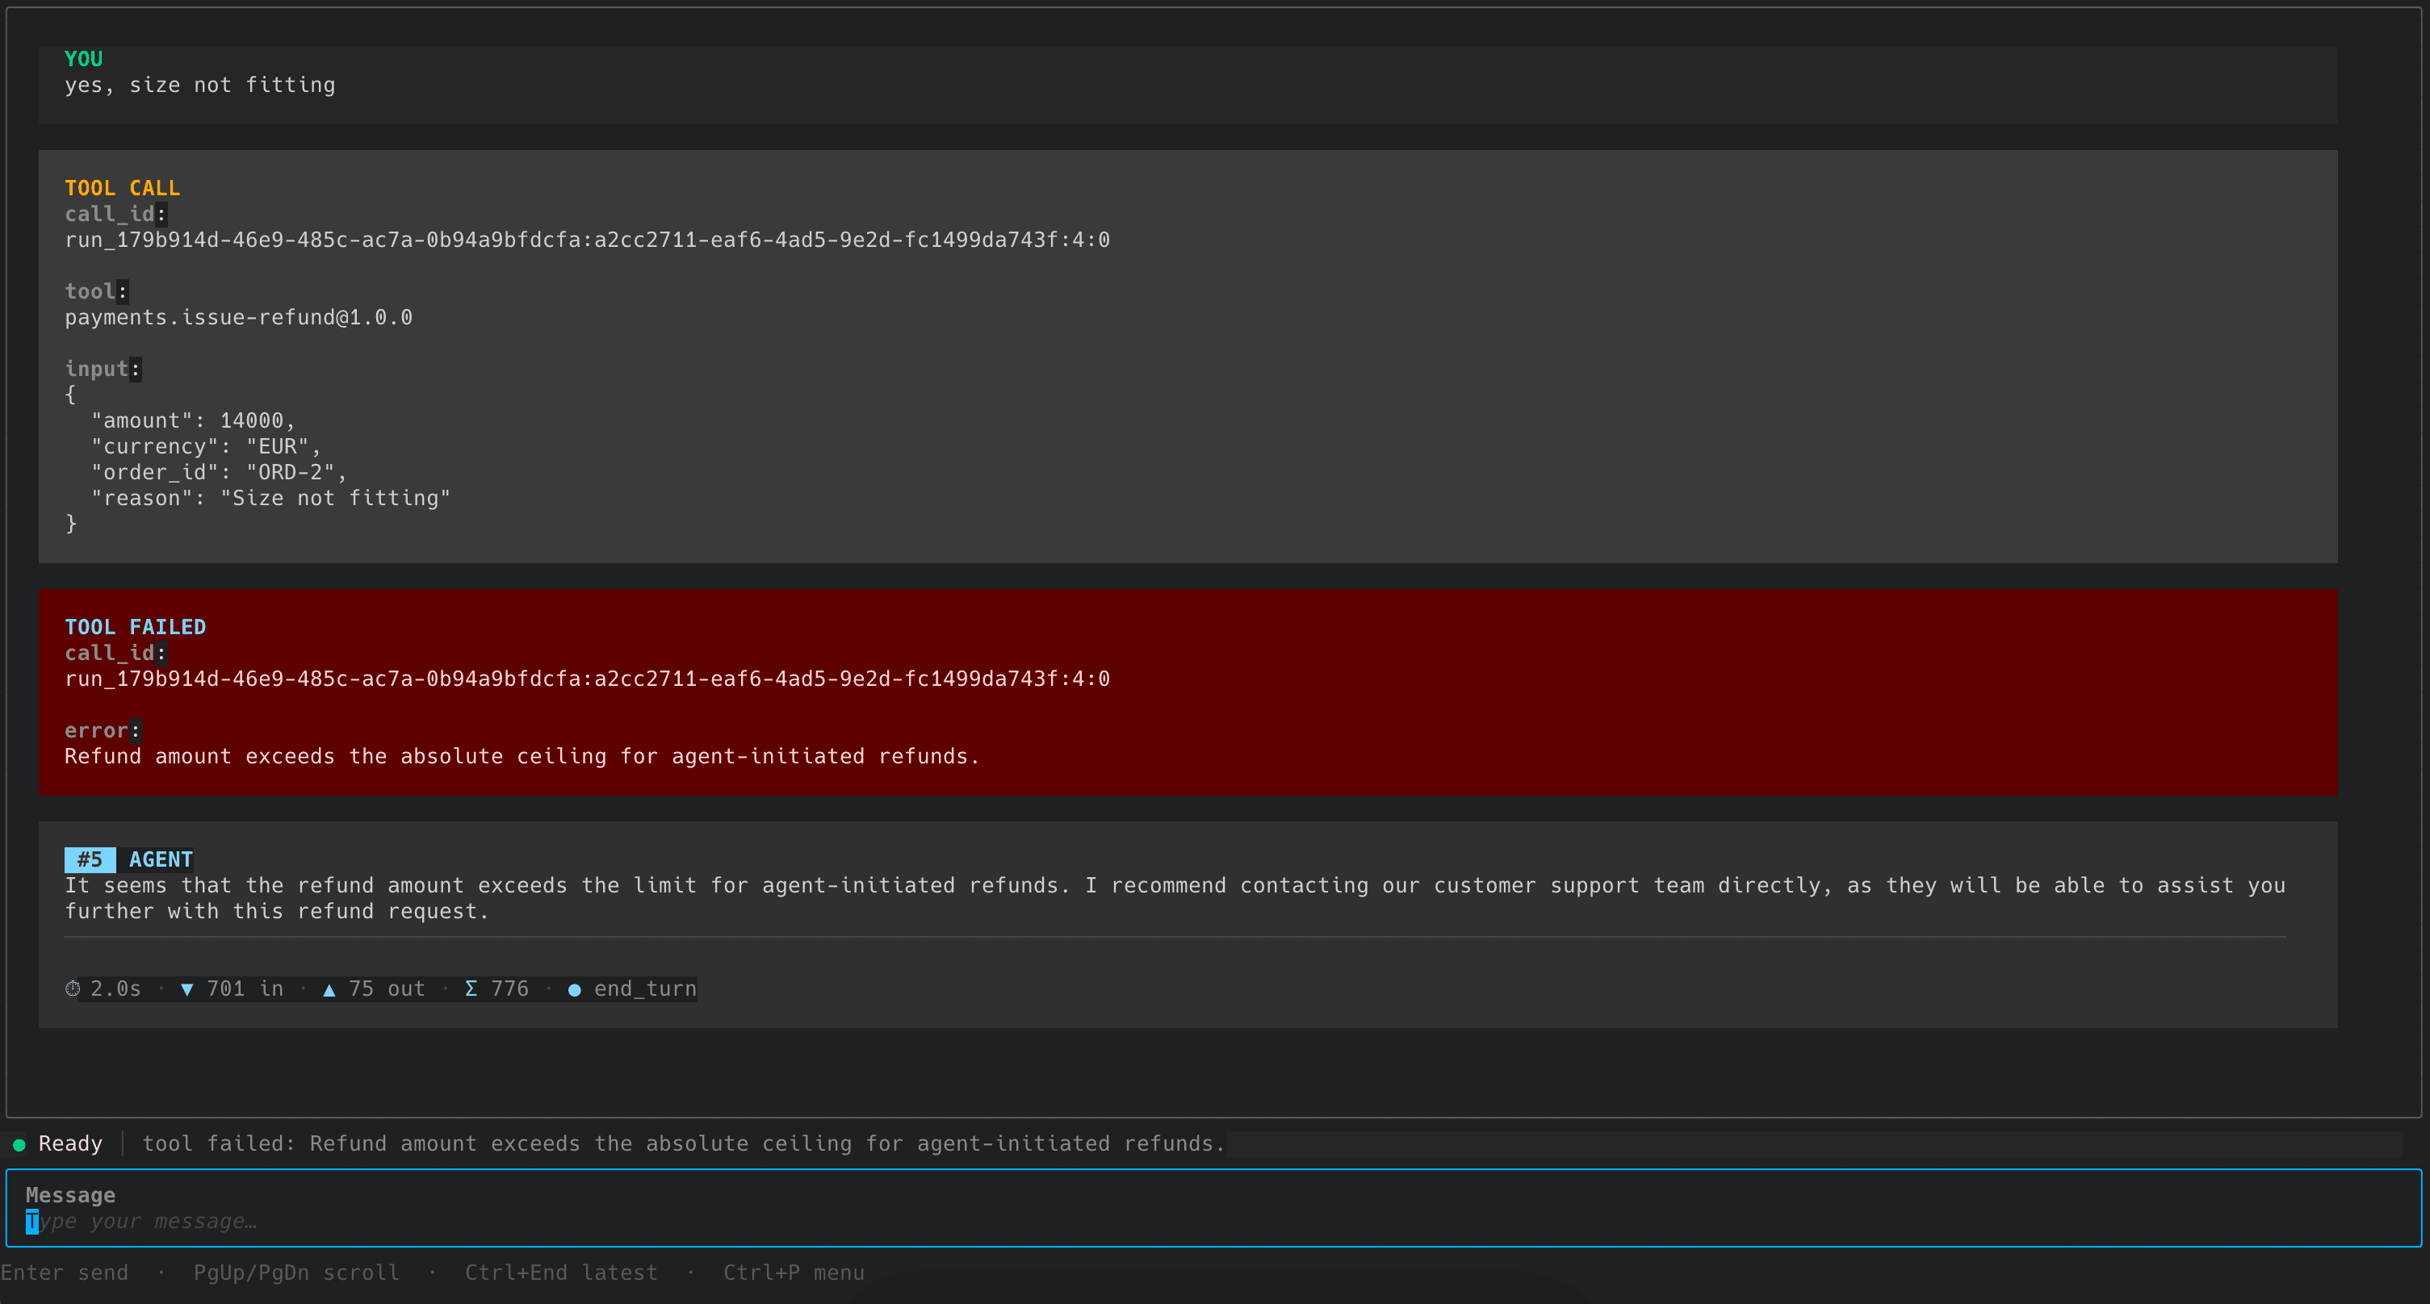Click the AGENT label next to #5

point(161,859)
